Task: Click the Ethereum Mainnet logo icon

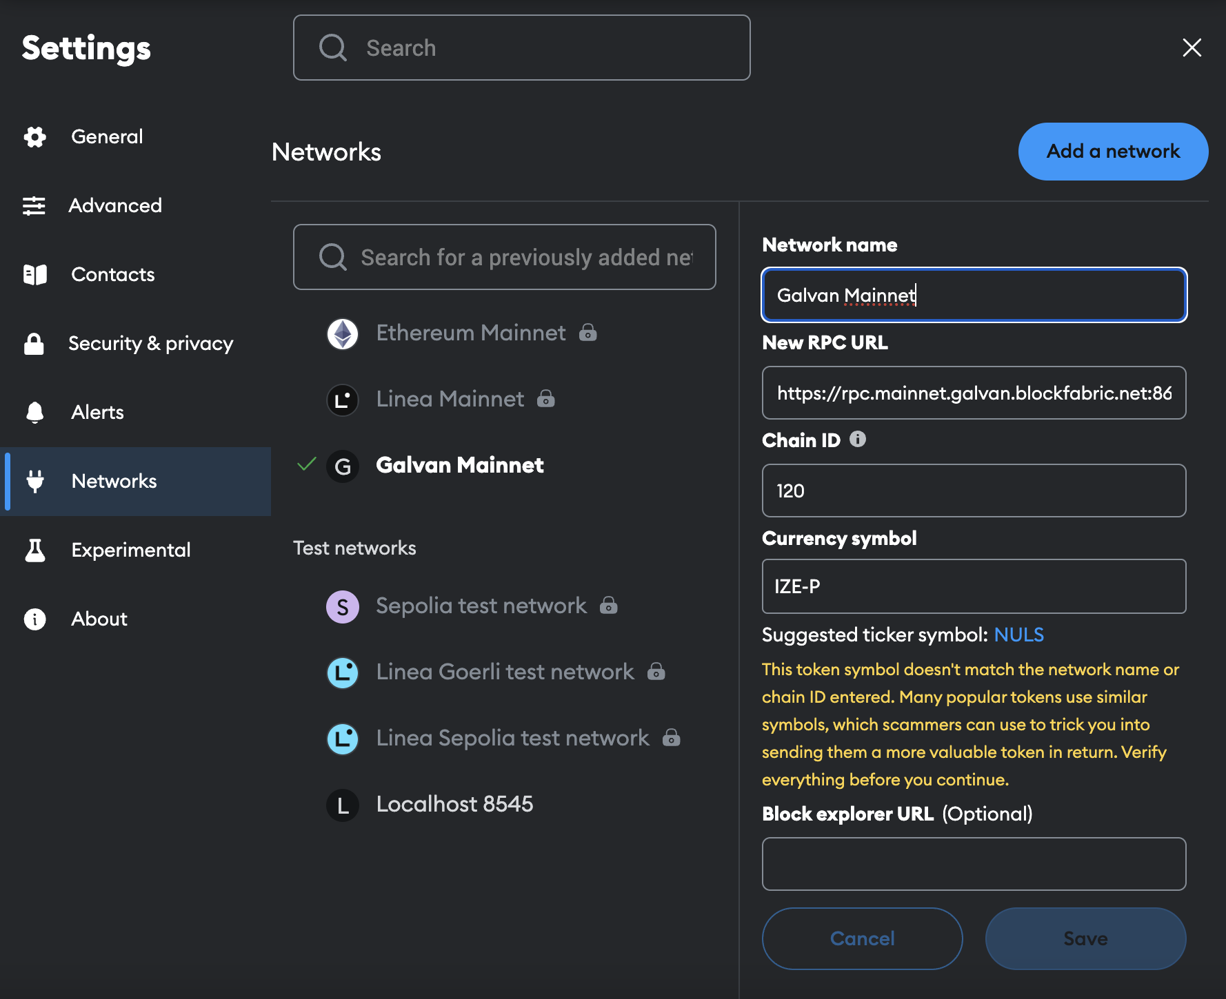Action: [343, 333]
